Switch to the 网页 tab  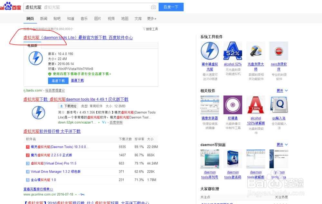coord(30,19)
